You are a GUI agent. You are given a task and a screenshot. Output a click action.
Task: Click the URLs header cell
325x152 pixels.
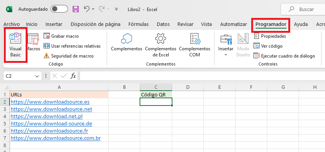point(59,94)
